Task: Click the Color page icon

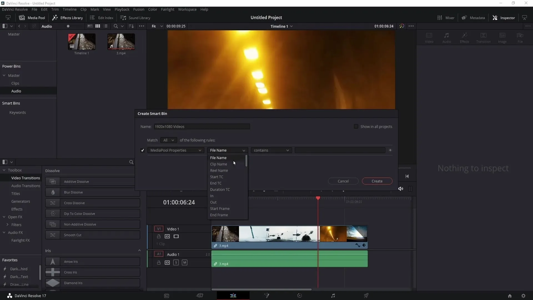Action: pyautogui.click(x=300, y=296)
